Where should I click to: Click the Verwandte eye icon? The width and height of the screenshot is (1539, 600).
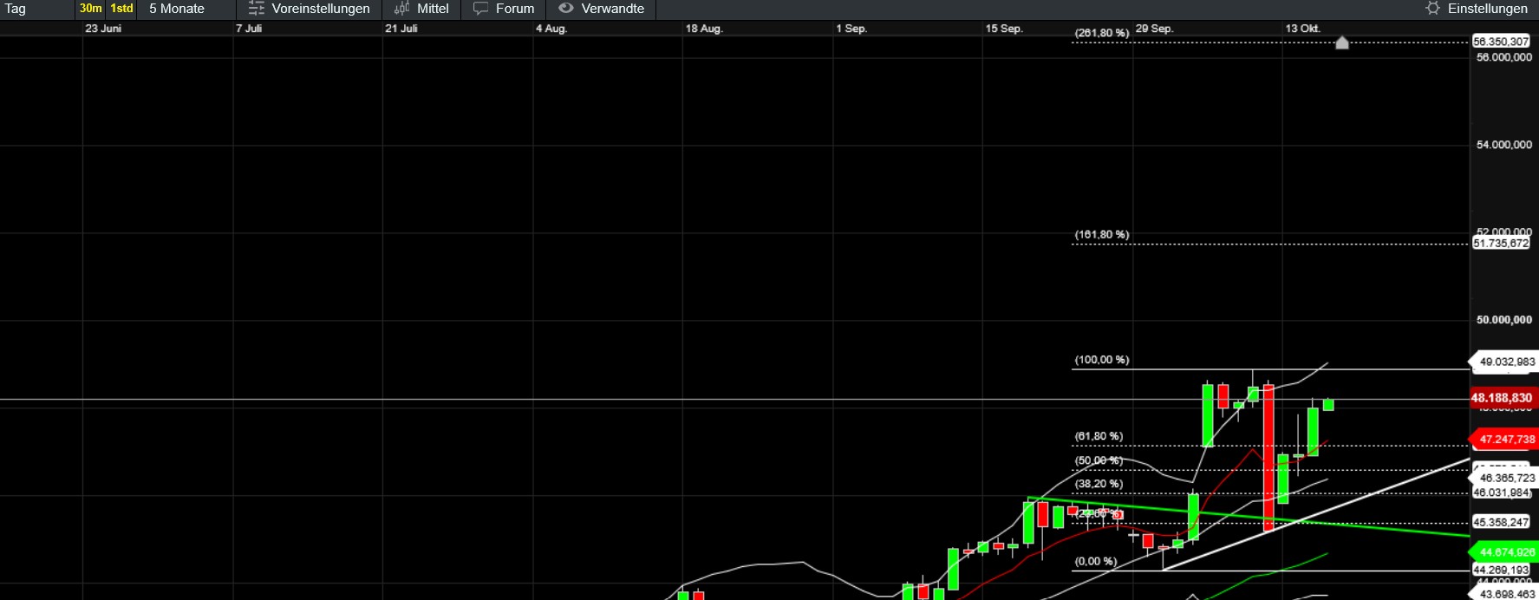click(566, 9)
